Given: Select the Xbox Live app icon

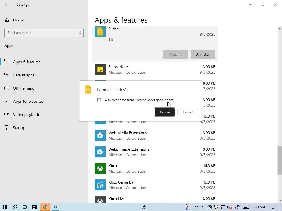Looking at the screenshot, I should tap(100, 199).
